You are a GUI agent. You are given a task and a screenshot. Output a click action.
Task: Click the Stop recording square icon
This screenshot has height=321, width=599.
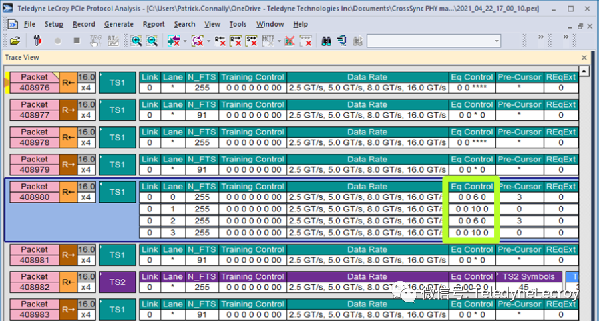[x=77, y=41]
